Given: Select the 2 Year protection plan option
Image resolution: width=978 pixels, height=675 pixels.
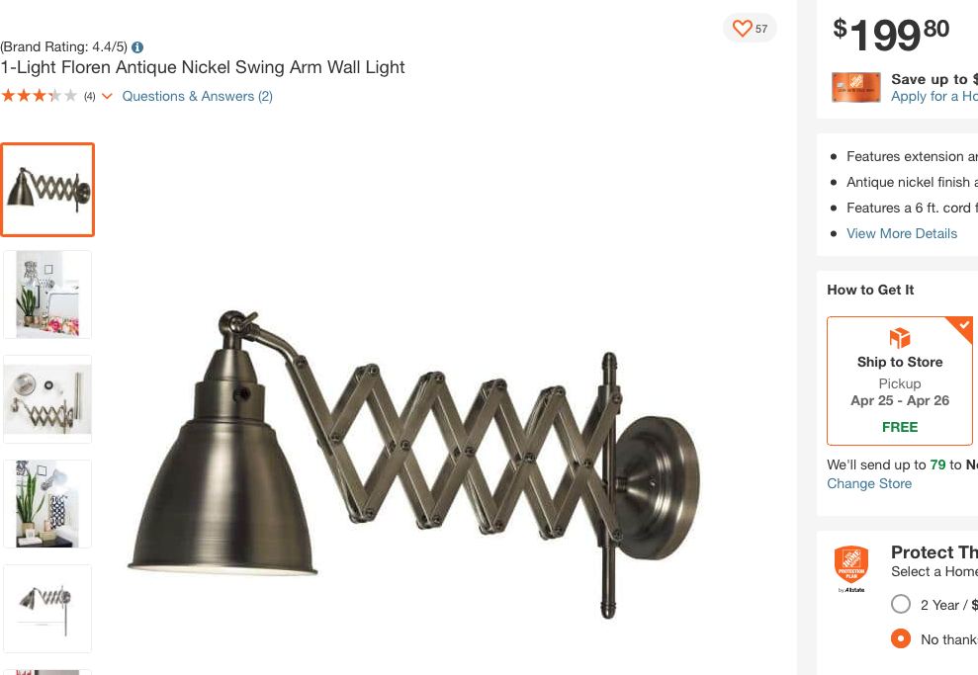Looking at the screenshot, I should point(901,604).
